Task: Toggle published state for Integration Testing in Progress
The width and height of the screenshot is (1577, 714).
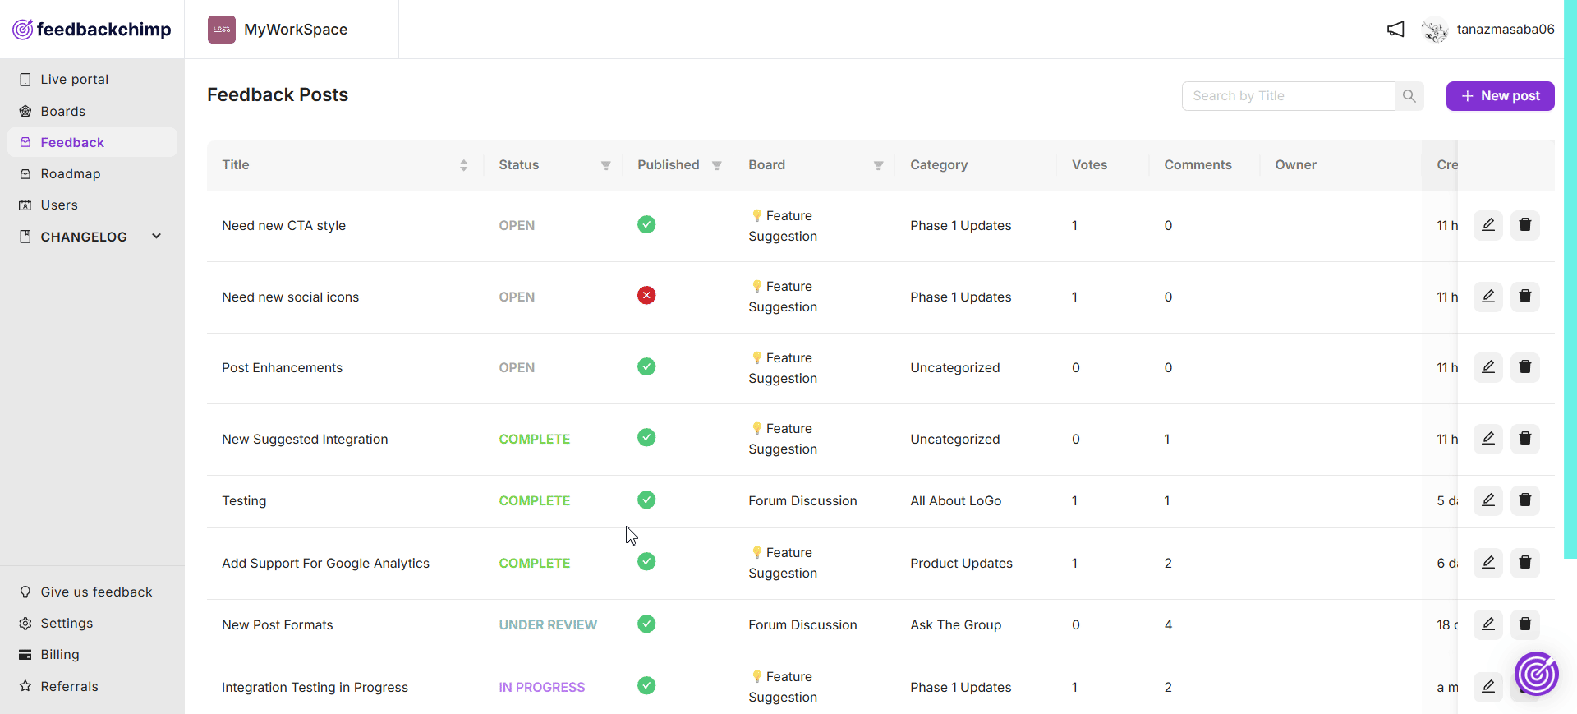Action: click(646, 685)
